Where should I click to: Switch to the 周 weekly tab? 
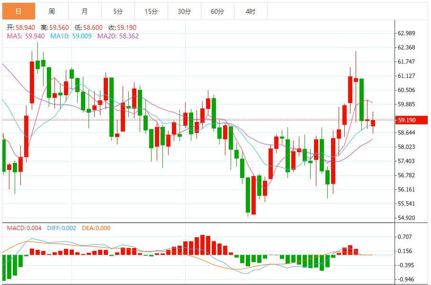click(52, 11)
